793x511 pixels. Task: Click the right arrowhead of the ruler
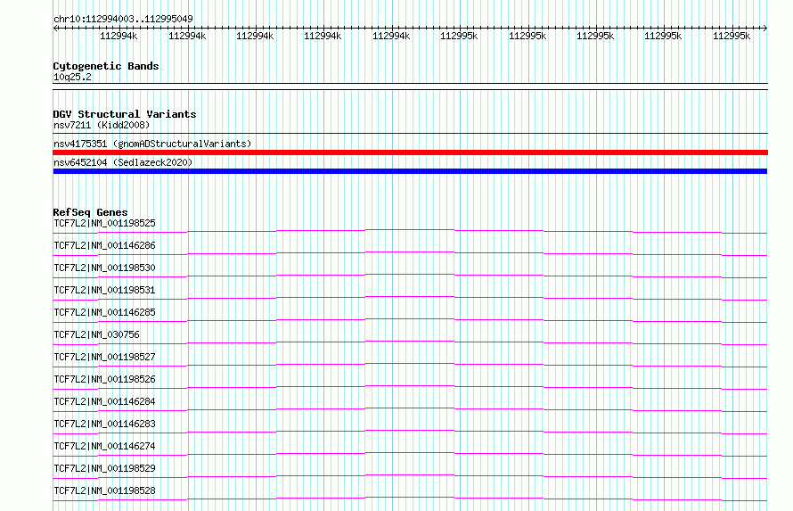coord(764,29)
